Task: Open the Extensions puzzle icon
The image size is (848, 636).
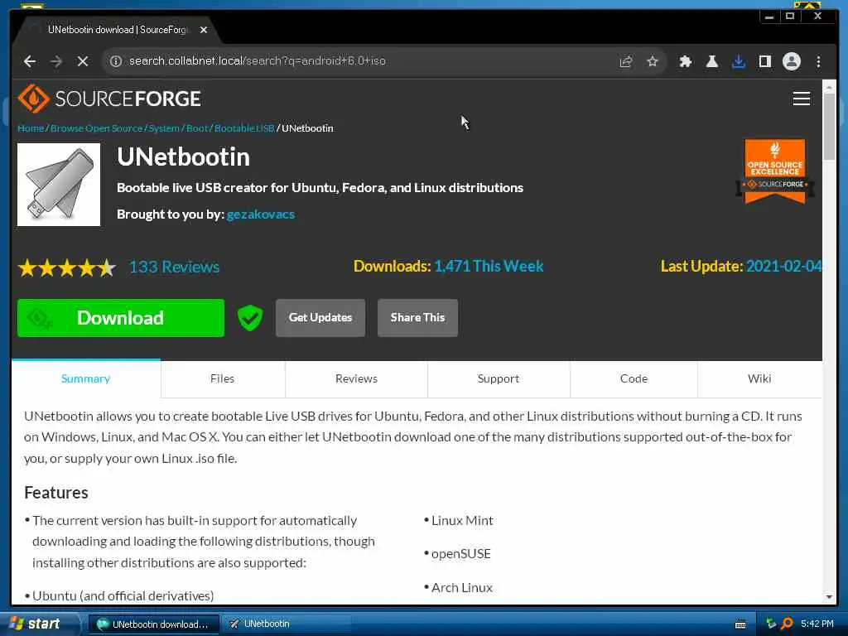Action: [x=685, y=61]
